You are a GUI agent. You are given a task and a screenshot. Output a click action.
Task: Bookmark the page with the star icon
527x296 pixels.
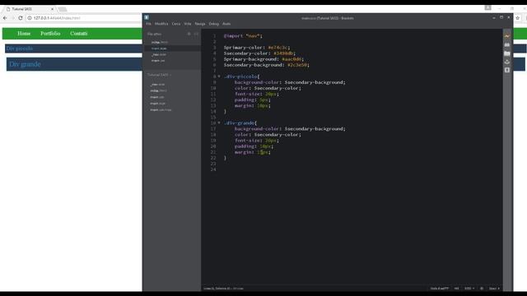(518, 18)
